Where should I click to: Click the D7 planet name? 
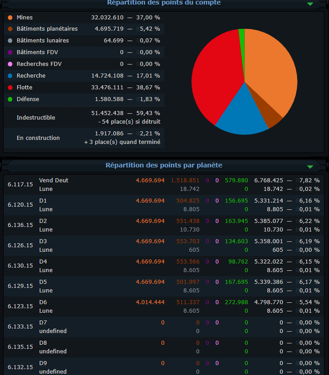coord(43,323)
